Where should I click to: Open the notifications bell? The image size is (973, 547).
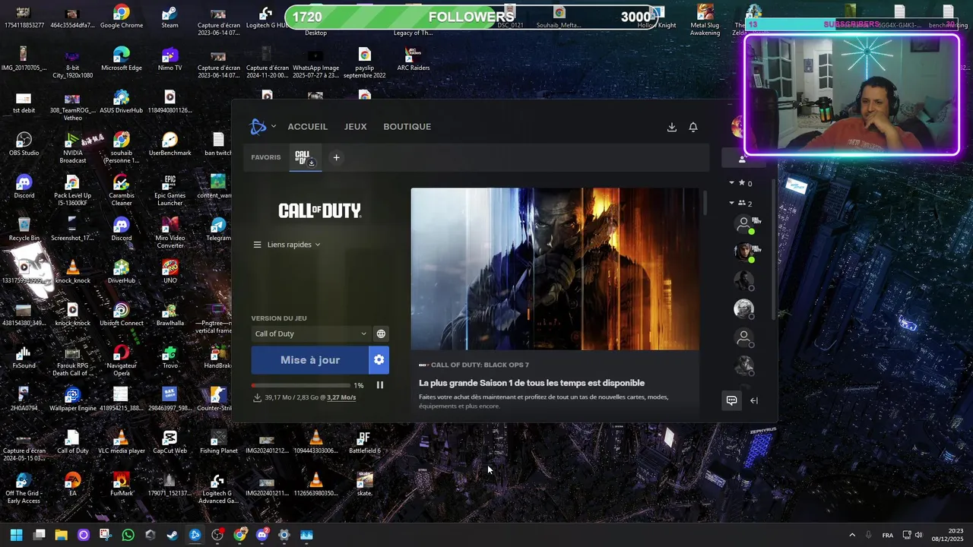click(x=693, y=127)
